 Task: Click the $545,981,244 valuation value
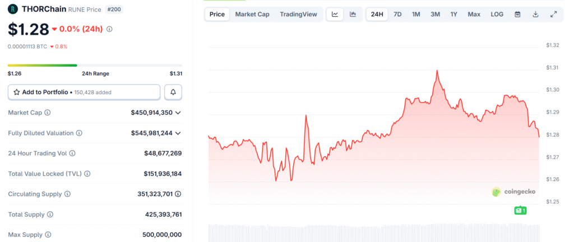pos(151,133)
